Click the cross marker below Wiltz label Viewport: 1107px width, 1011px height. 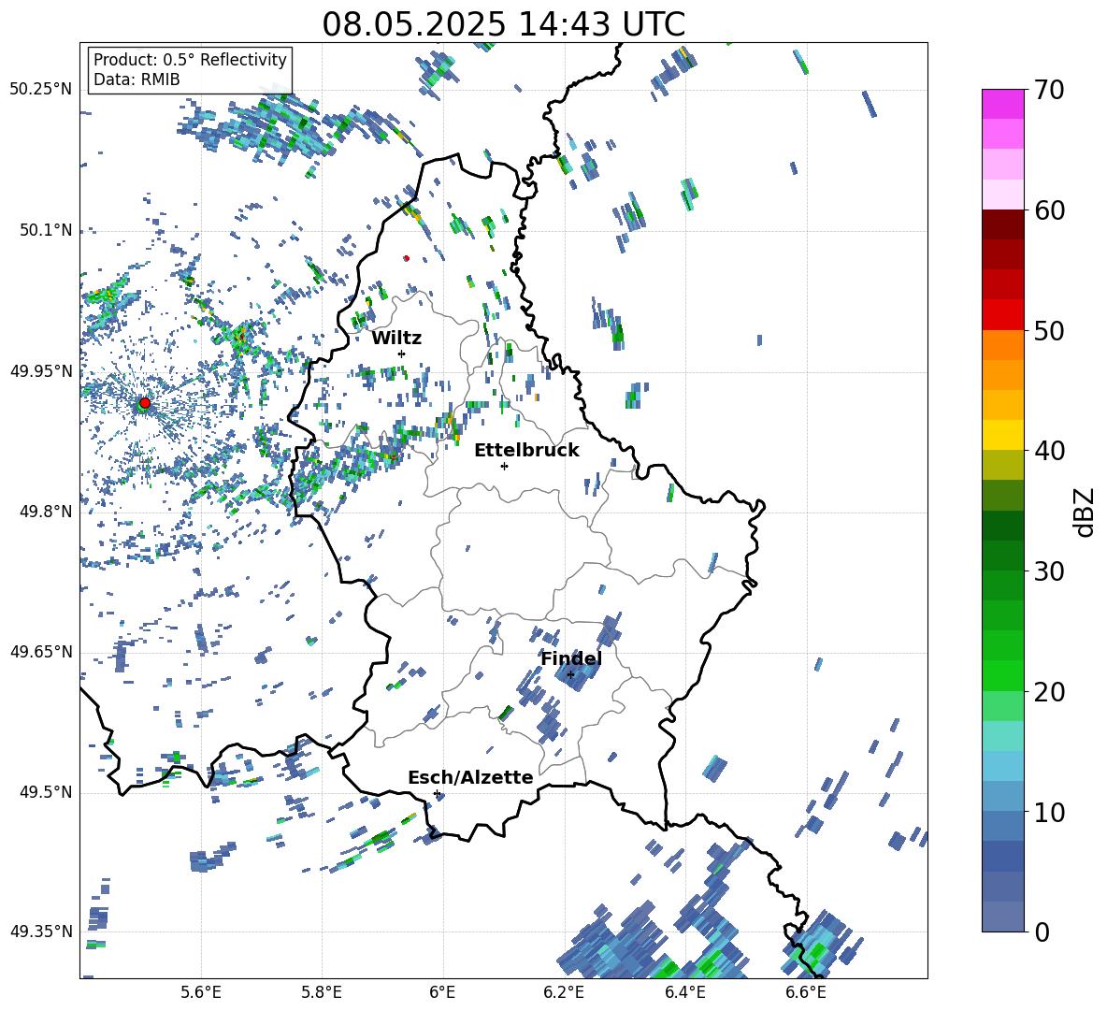[402, 354]
